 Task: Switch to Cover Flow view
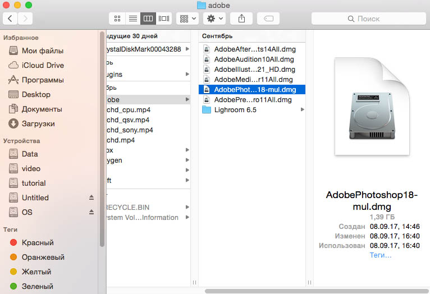click(x=164, y=19)
